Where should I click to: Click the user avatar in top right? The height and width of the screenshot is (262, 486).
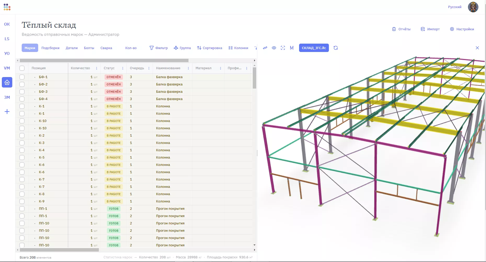click(473, 7)
